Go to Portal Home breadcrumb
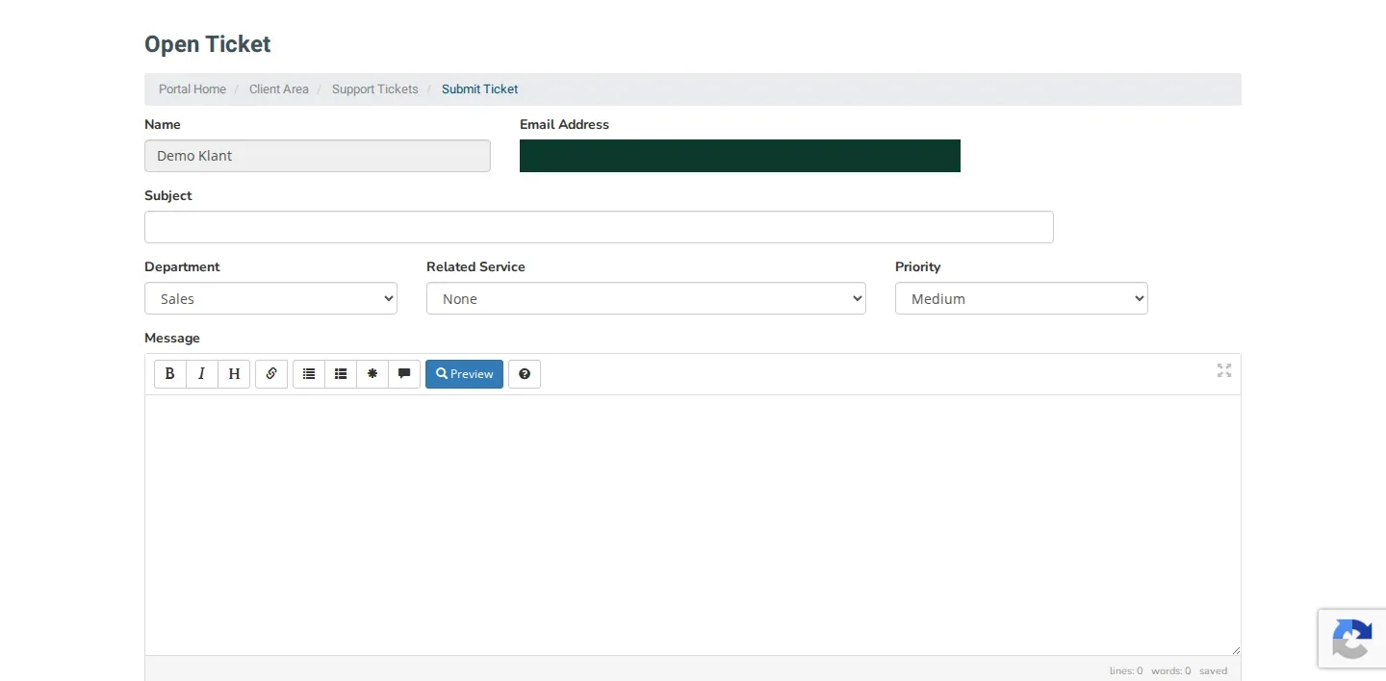The height and width of the screenshot is (681, 1386). tap(192, 89)
